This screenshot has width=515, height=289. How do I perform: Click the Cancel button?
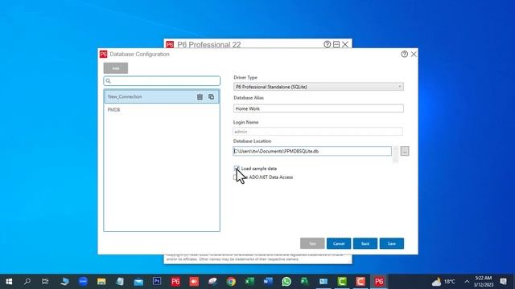pos(339,243)
